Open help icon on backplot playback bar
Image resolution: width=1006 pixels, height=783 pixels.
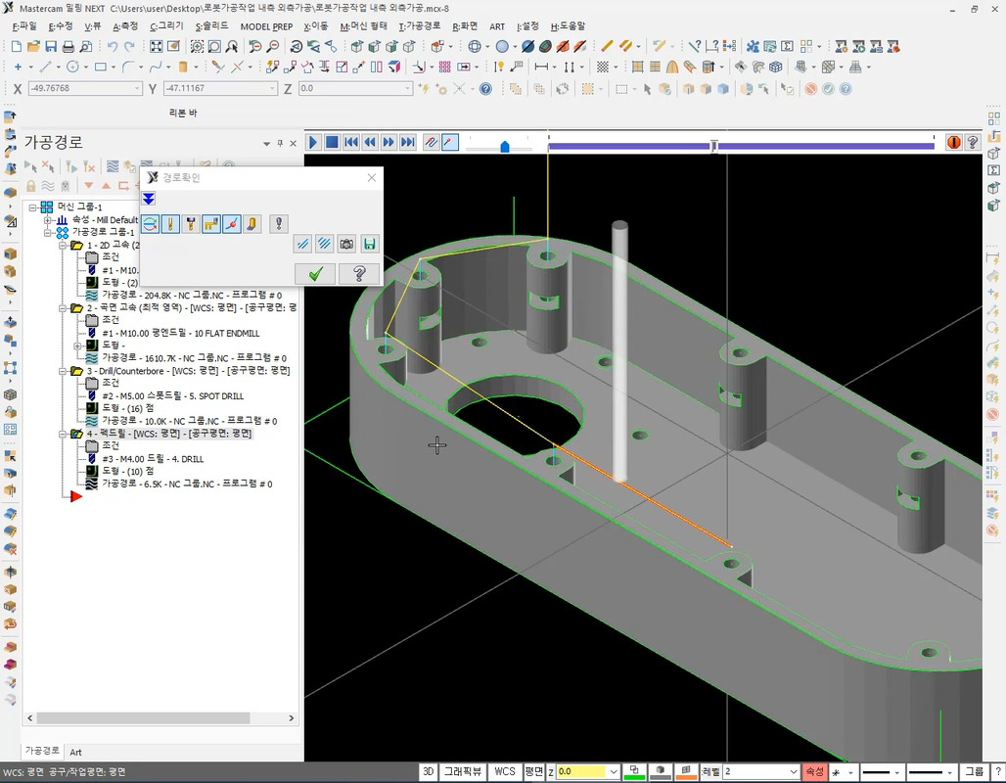pyautogui.click(x=973, y=142)
